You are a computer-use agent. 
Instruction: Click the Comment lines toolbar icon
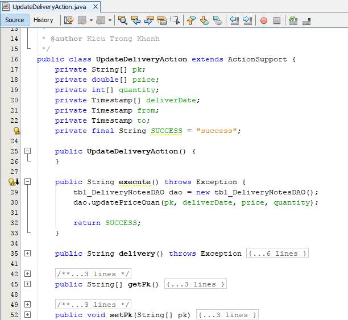[x=293, y=20]
